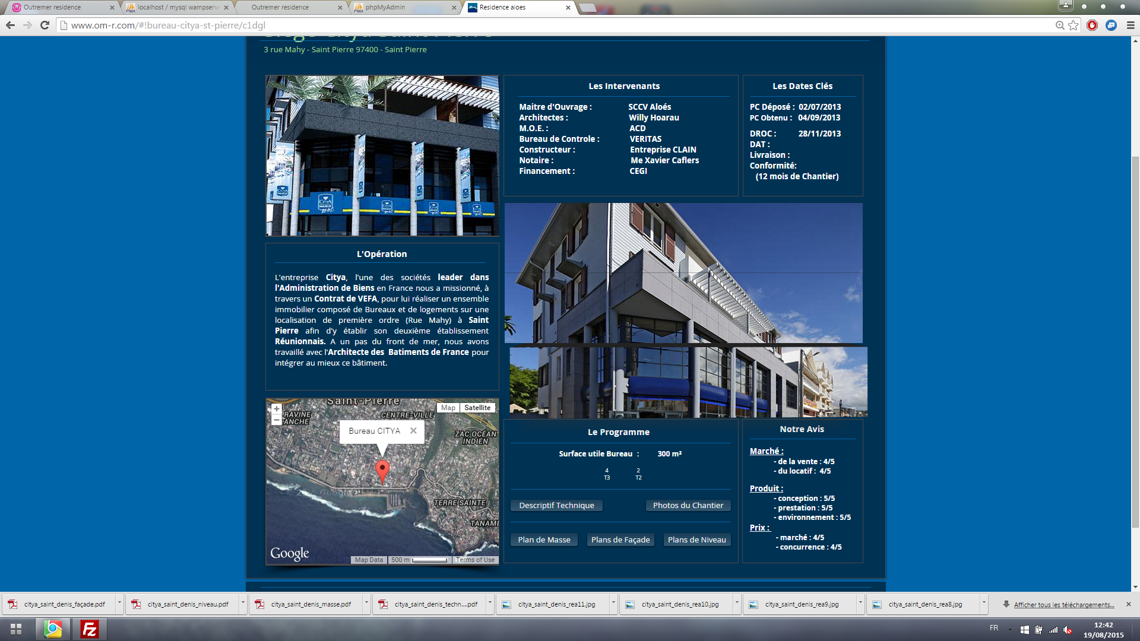Show hidden tray icons arrow
Viewport: 1140px width, 641px height.
click(x=1010, y=630)
